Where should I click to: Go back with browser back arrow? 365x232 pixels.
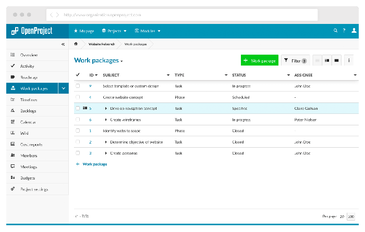coord(51,15)
